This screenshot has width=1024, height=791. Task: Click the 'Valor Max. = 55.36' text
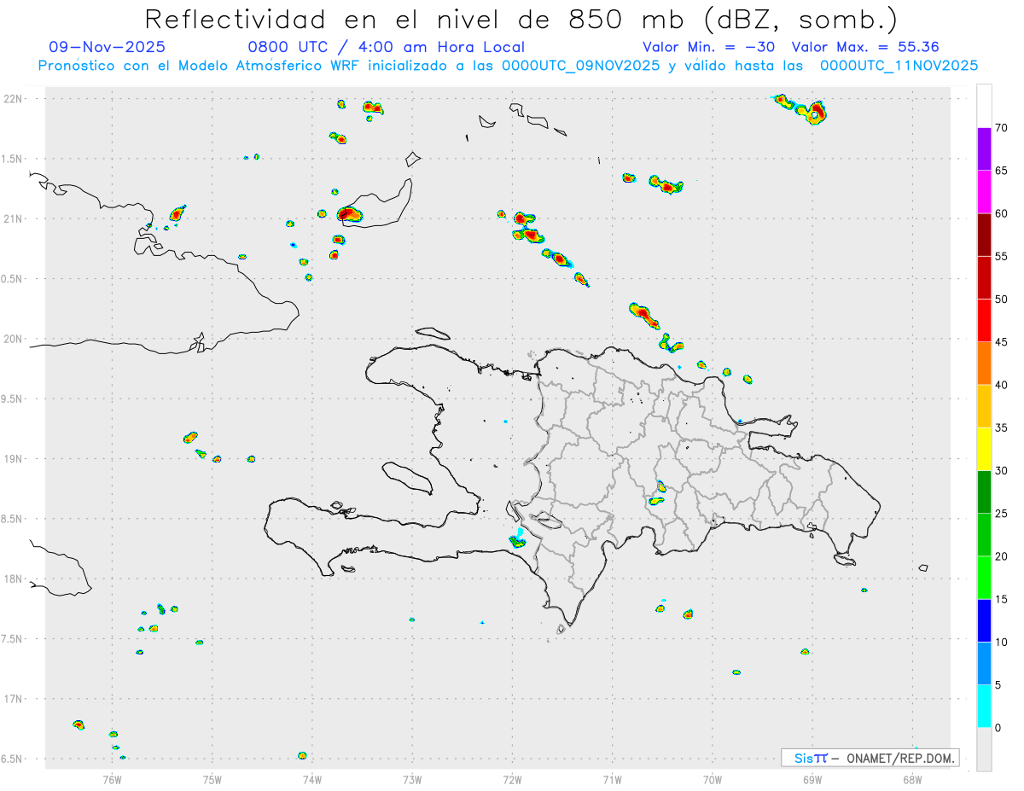865,47
